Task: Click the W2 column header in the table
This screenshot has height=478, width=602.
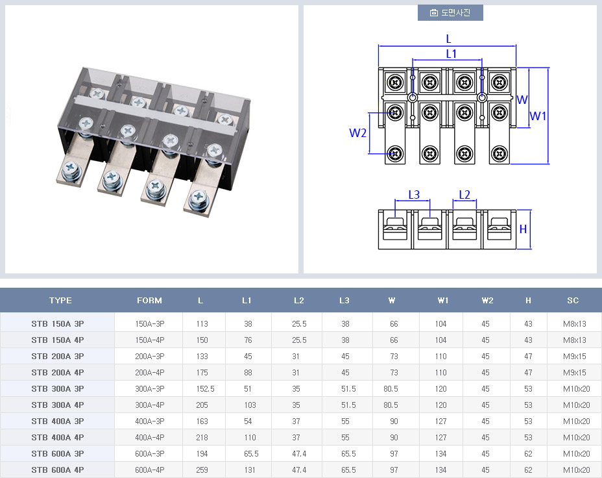Action: coord(488,301)
